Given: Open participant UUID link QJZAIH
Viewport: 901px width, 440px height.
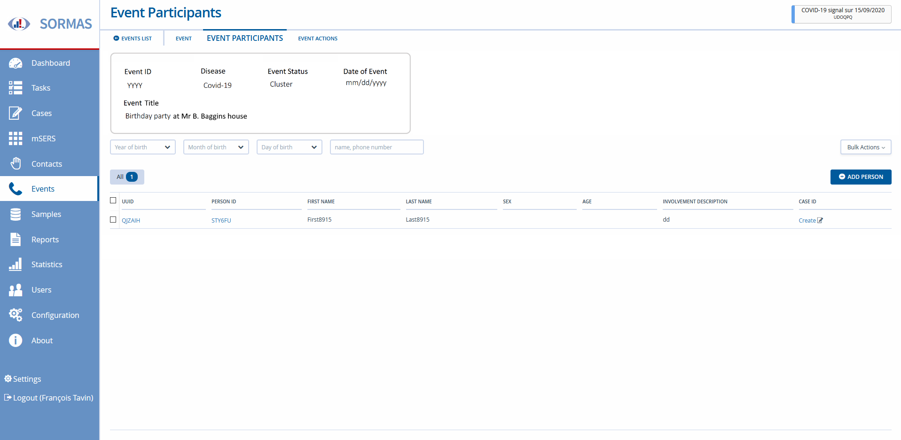Looking at the screenshot, I should [131, 220].
